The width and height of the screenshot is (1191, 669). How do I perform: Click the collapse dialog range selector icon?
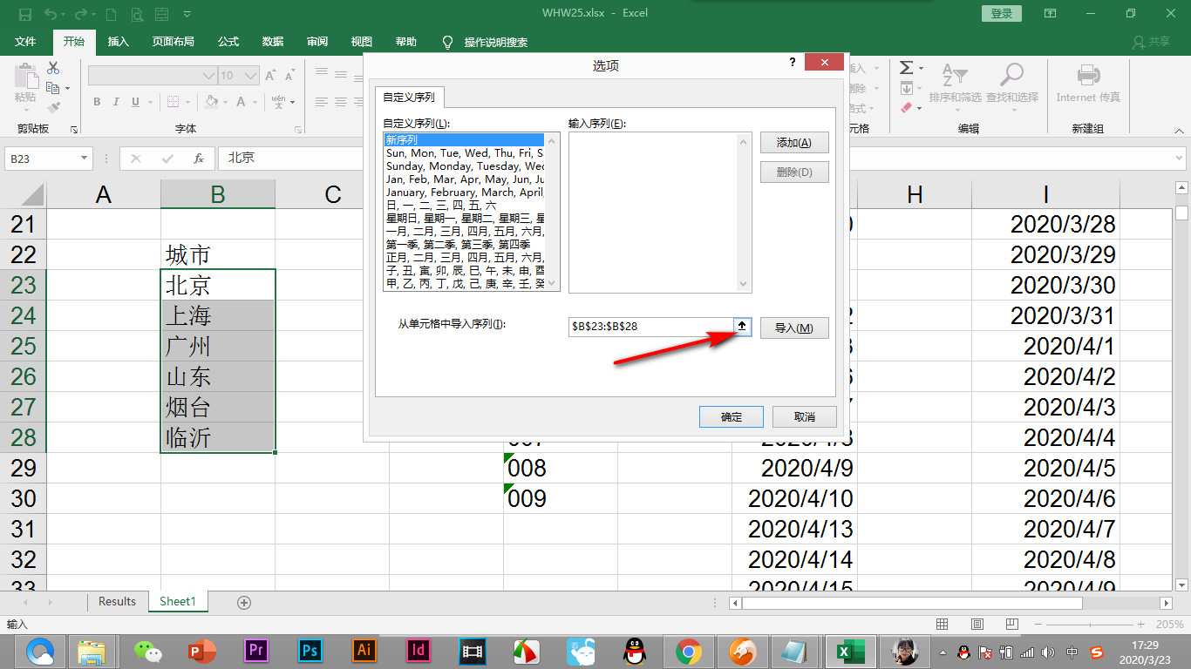click(742, 327)
